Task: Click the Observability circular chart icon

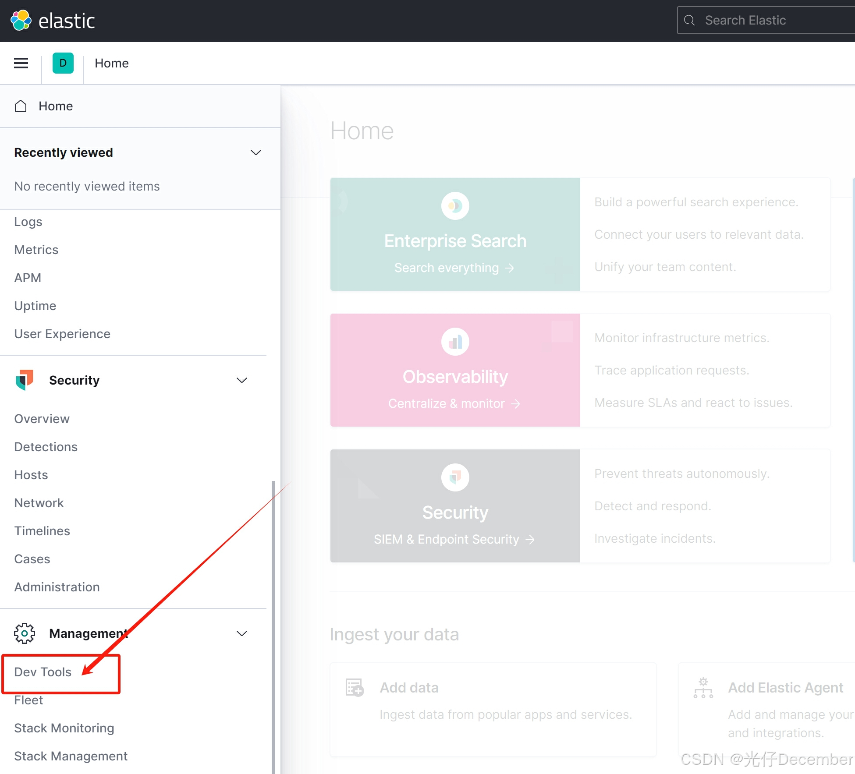Action: 455,341
